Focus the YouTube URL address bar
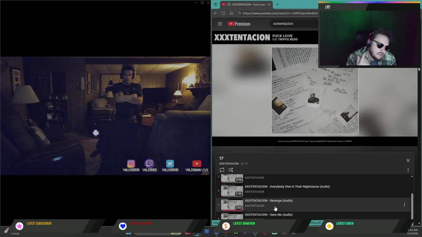Viewport: 422px width, 237px height. click(x=280, y=13)
